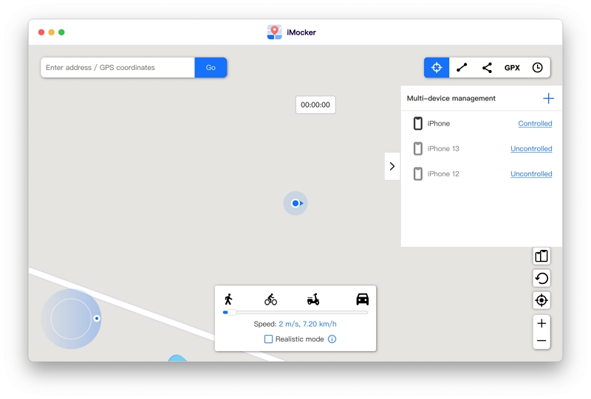Click the speed slider handle
Viewport: 591px width, 399px height.
click(x=231, y=313)
